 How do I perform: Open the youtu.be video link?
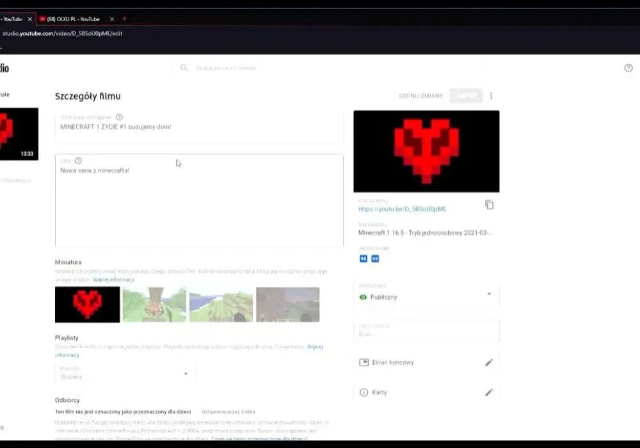point(402,209)
